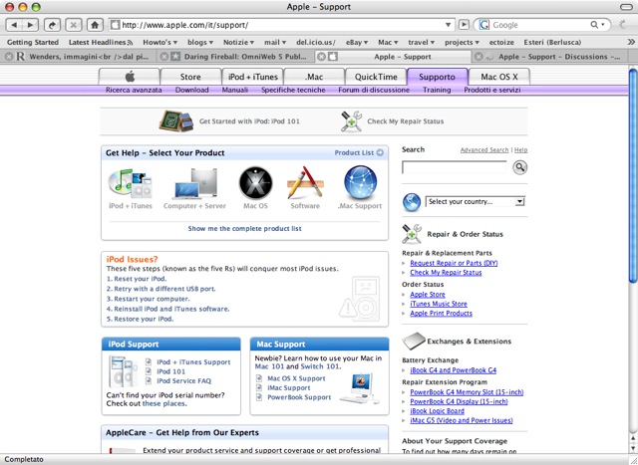Expand the mail bookmark folder
Viewport: 638px width, 465px height.
[x=275, y=42]
